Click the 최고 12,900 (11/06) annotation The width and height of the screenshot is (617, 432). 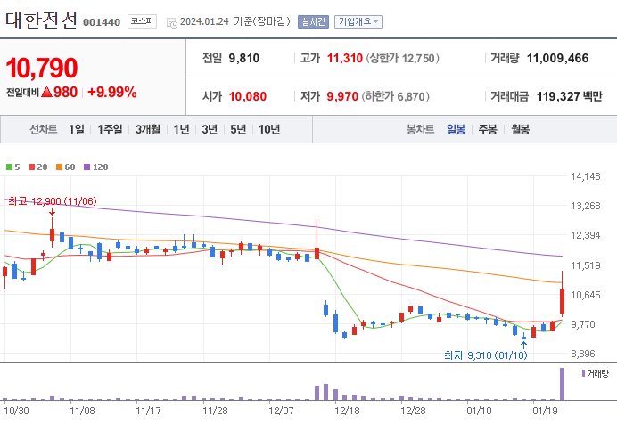53,201
